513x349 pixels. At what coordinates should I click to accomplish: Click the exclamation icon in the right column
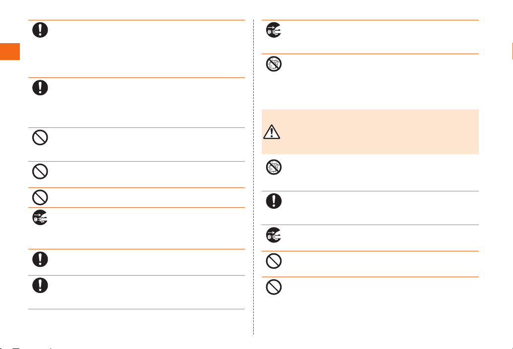274,201
